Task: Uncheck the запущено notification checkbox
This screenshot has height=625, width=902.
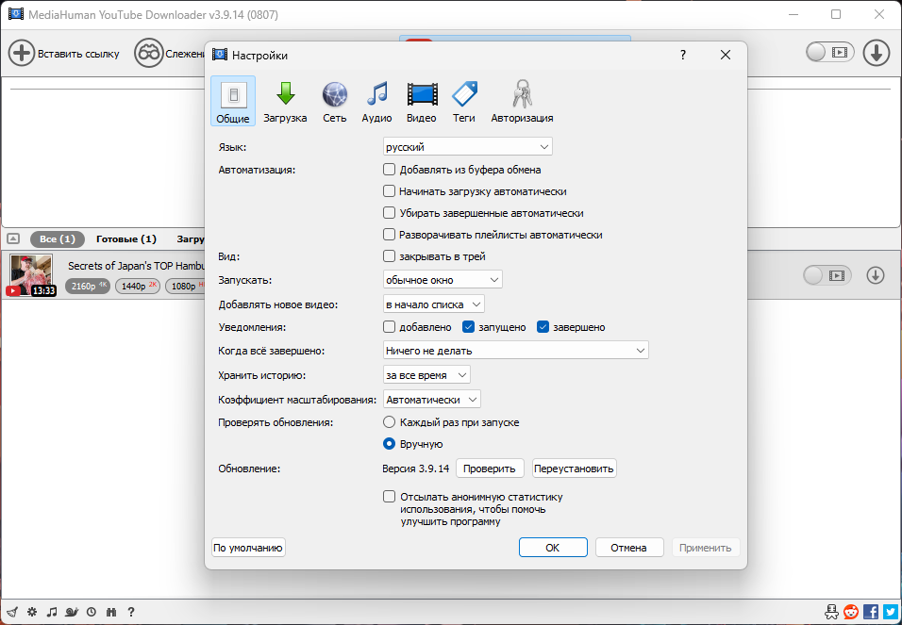Action: 468,326
